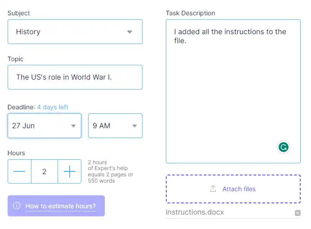This screenshot has height=229, width=311.
Task: Click the '2 hours of Expert's help' note
Action: click(111, 171)
